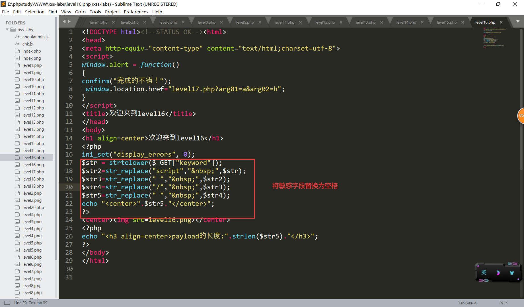Select level16.php in sidebar
The image size is (524, 307).
[33, 158]
